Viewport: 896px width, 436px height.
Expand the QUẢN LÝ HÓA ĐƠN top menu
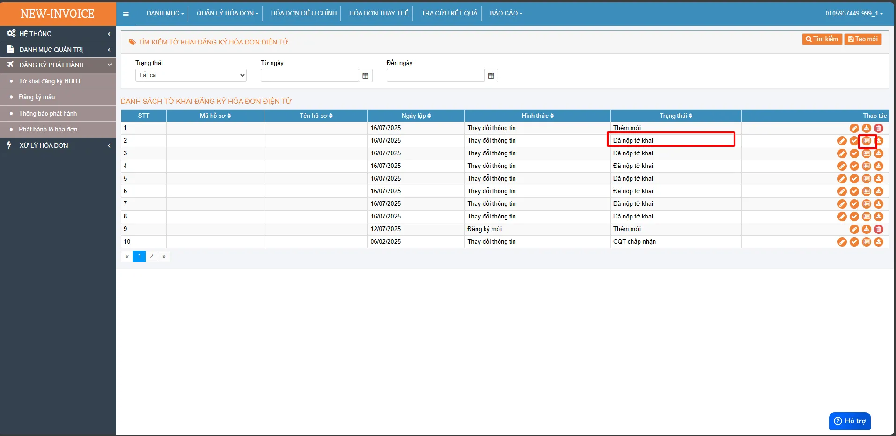228,13
